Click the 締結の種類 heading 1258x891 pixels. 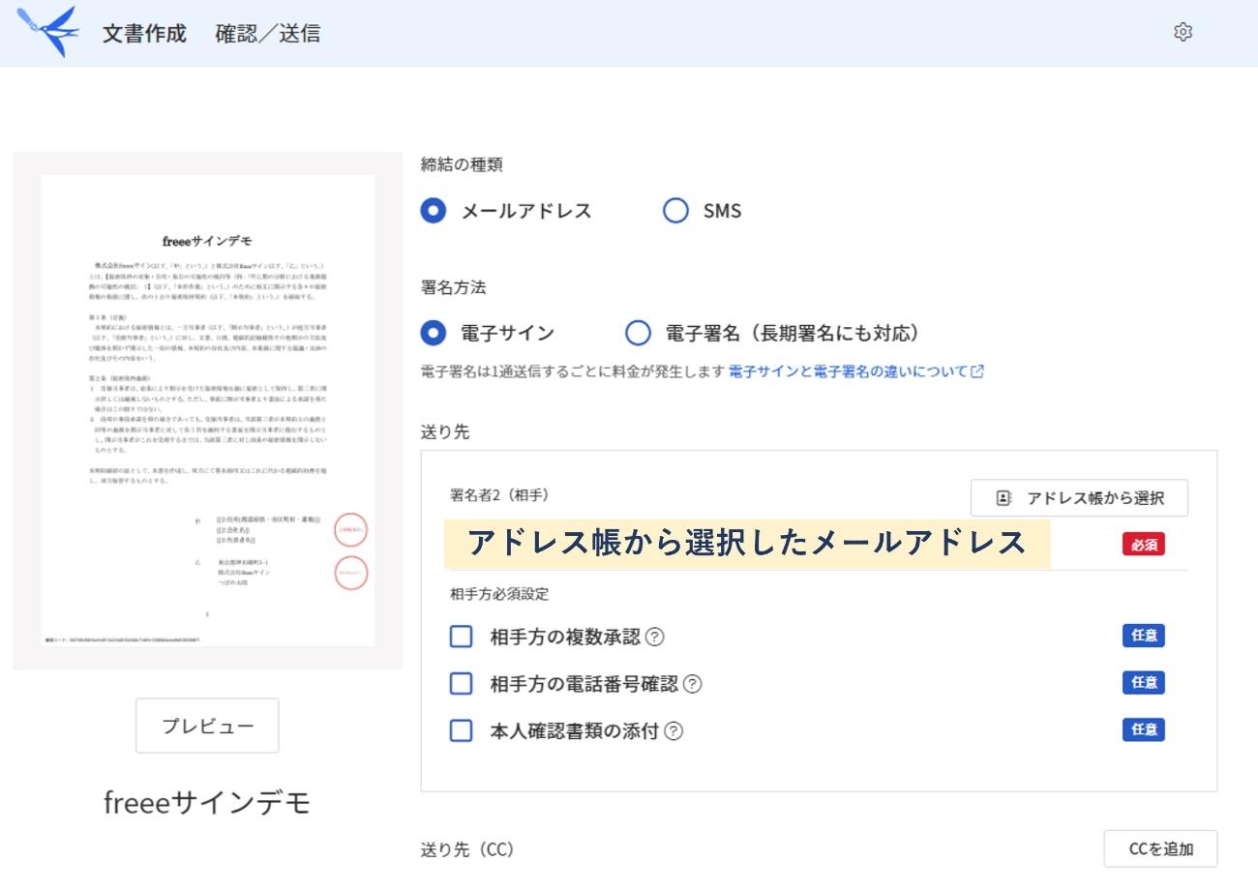tap(462, 164)
